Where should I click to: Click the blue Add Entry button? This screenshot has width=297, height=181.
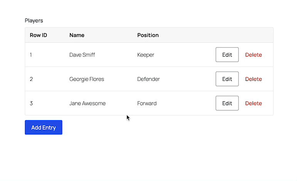click(x=44, y=127)
